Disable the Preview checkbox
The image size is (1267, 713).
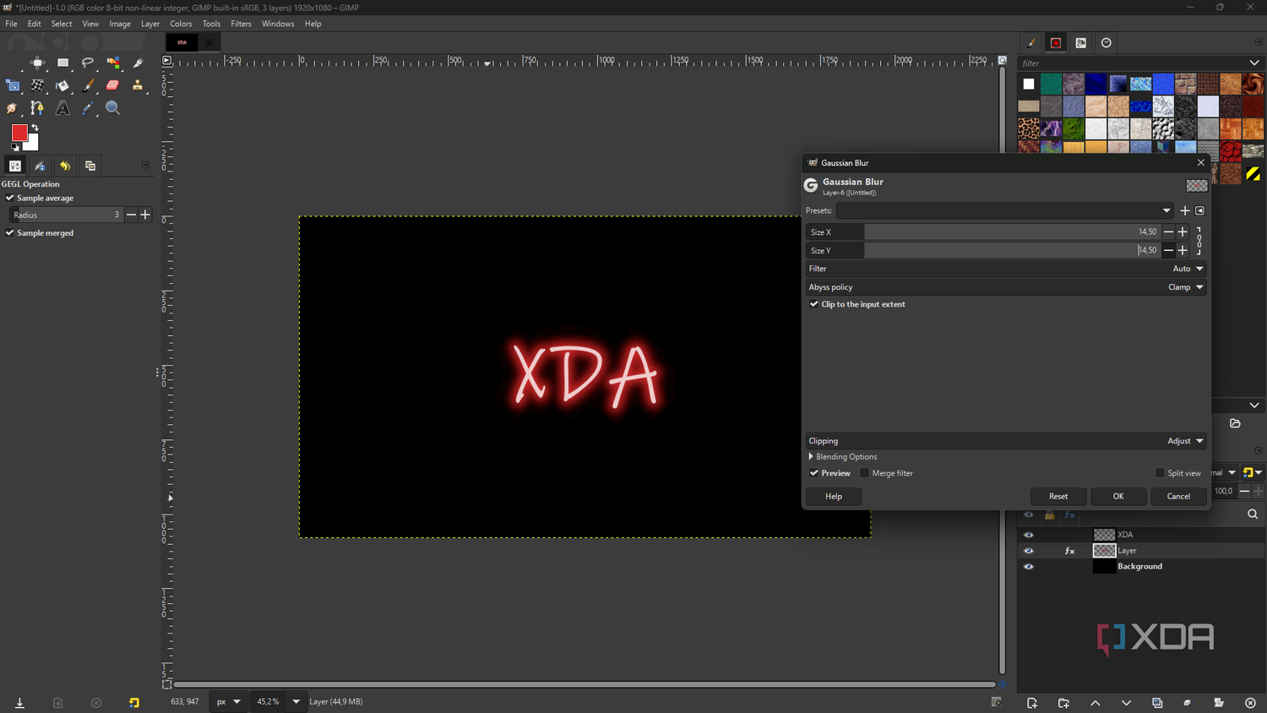point(814,473)
